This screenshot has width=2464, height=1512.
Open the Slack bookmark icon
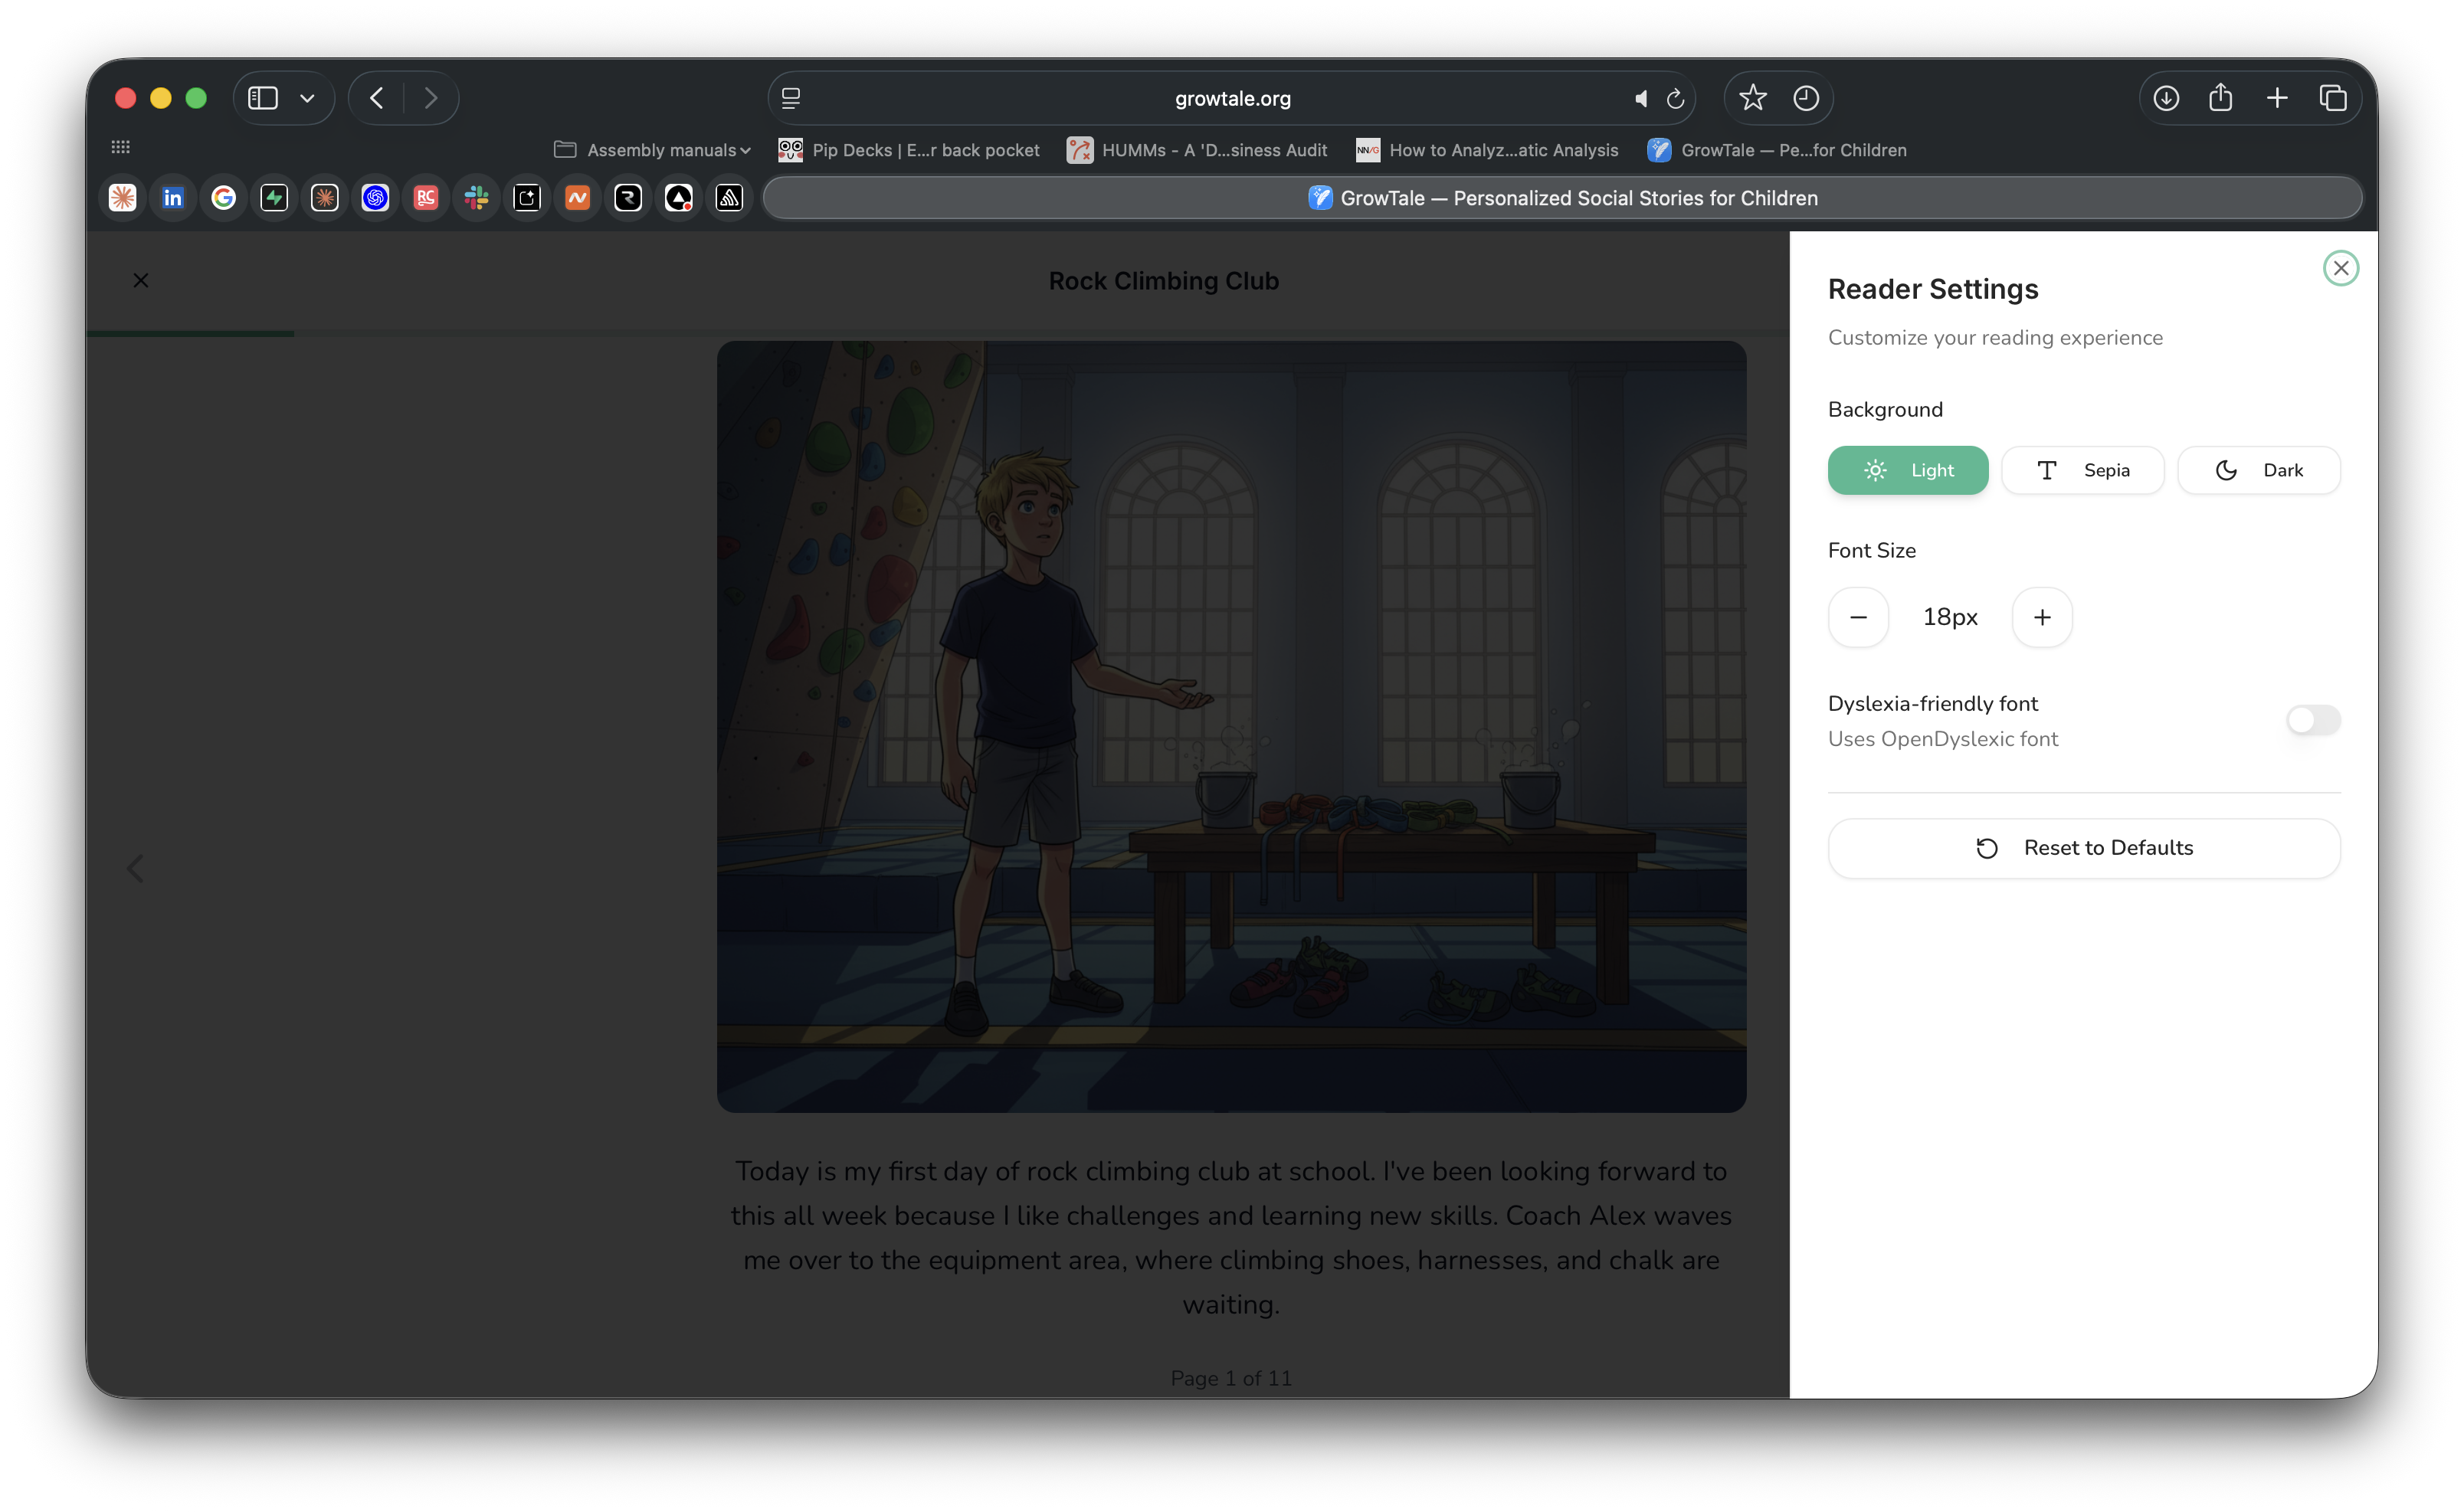[x=476, y=197]
